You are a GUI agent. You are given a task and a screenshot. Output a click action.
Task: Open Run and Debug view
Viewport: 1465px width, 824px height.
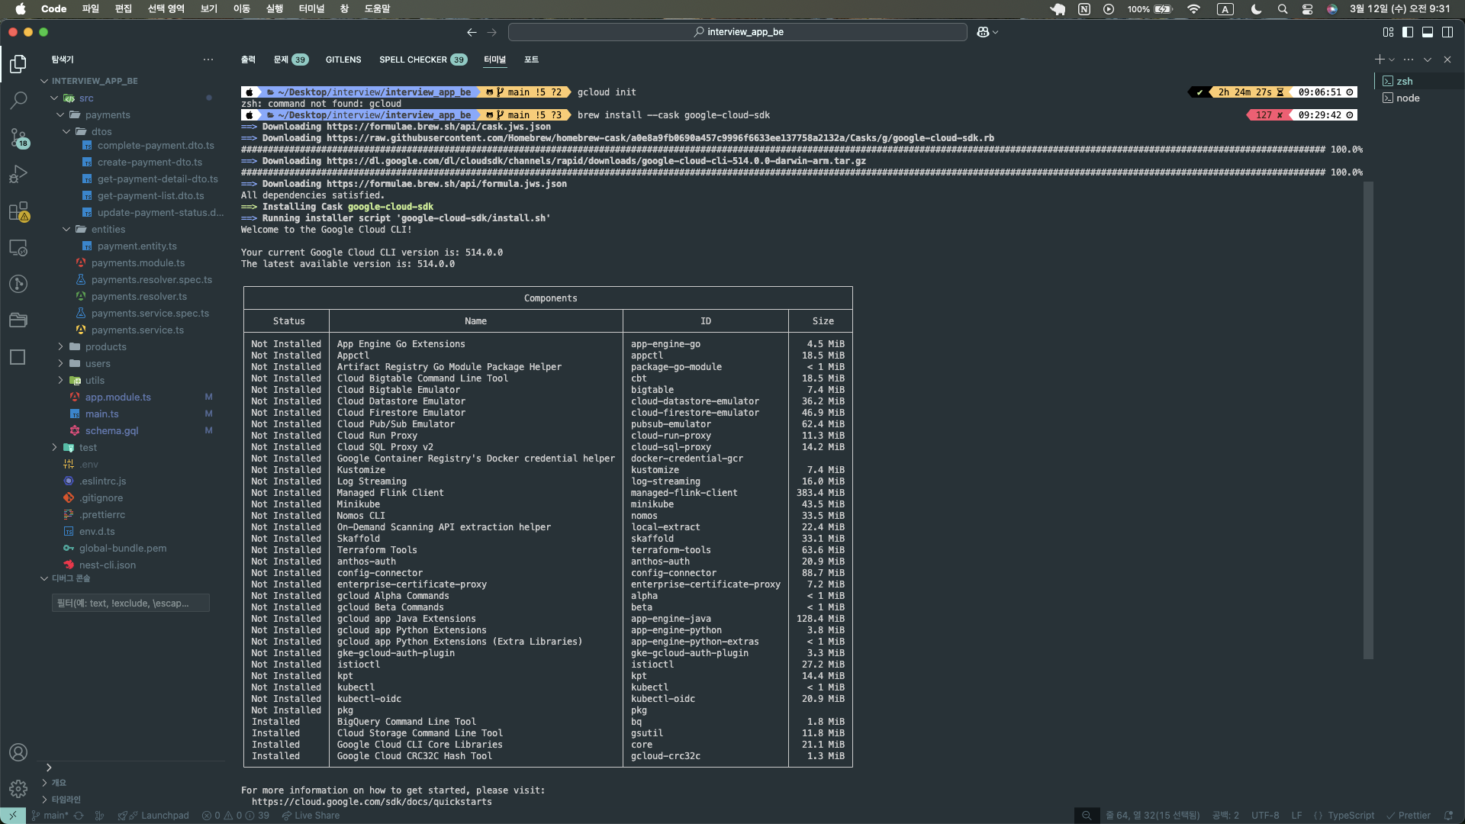[18, 174]
